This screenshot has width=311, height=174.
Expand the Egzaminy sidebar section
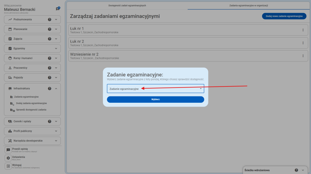56,49
